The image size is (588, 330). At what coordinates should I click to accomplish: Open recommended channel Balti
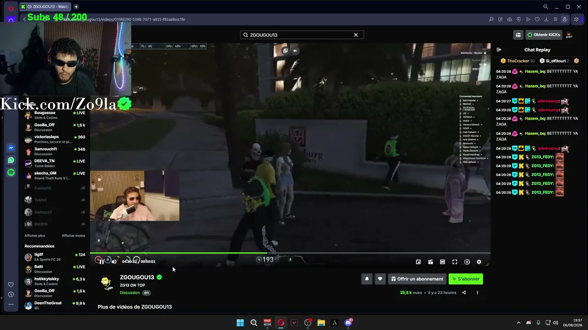pos(55,269)
